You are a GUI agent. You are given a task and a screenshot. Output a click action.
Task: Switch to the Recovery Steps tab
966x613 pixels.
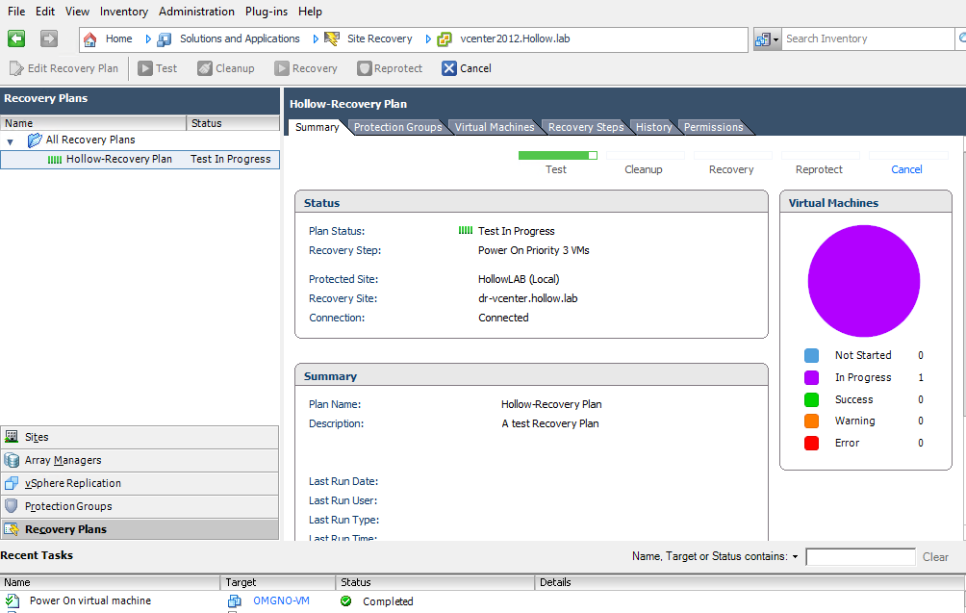(x=585, y=127)
